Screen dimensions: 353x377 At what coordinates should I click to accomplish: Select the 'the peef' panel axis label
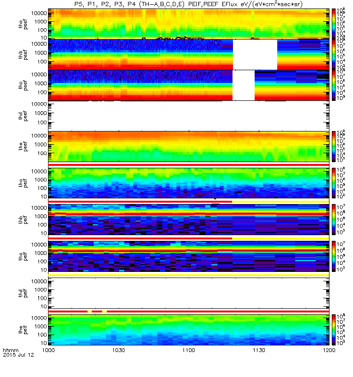pyautogui.click(x=23, y=147)
